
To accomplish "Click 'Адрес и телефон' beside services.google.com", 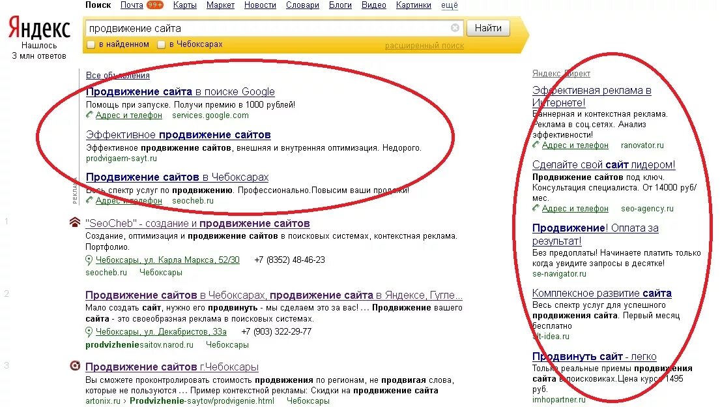I will pyautogui.click(x=128, y=115).
